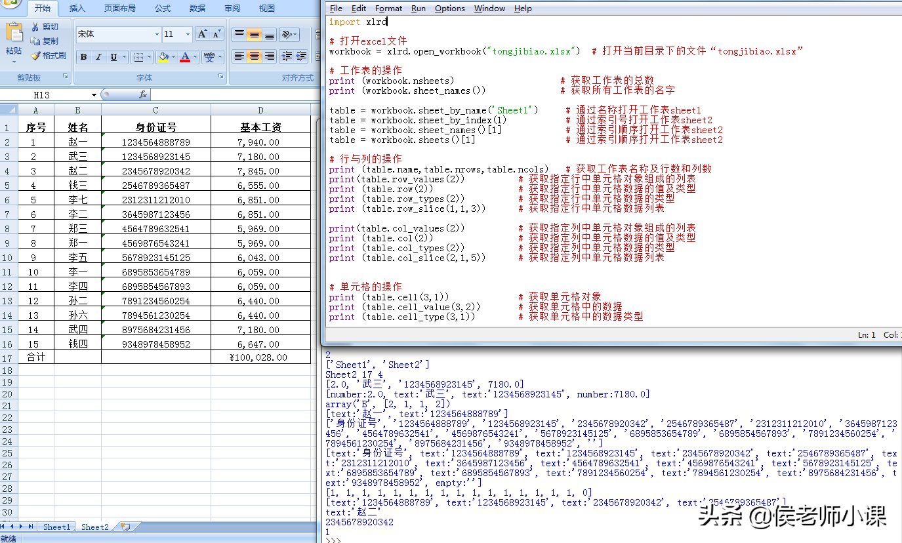This screenshot has width=902, height=543.
Task: Toggle middle vertical alignment
Action: tap(255, 35)
